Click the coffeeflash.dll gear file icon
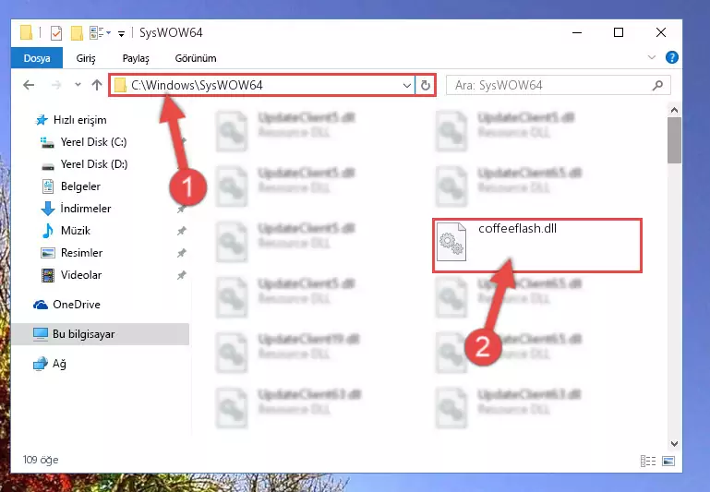Screen dimensions: 710x492 pyautogui.click(x=451, y=242)
